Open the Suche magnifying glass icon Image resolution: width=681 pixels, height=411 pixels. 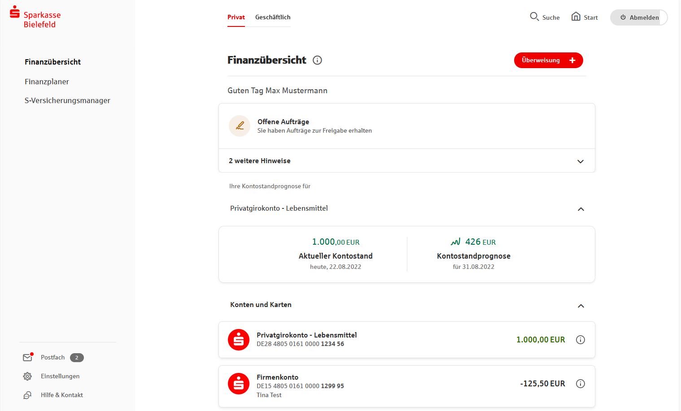coord(534,17)
